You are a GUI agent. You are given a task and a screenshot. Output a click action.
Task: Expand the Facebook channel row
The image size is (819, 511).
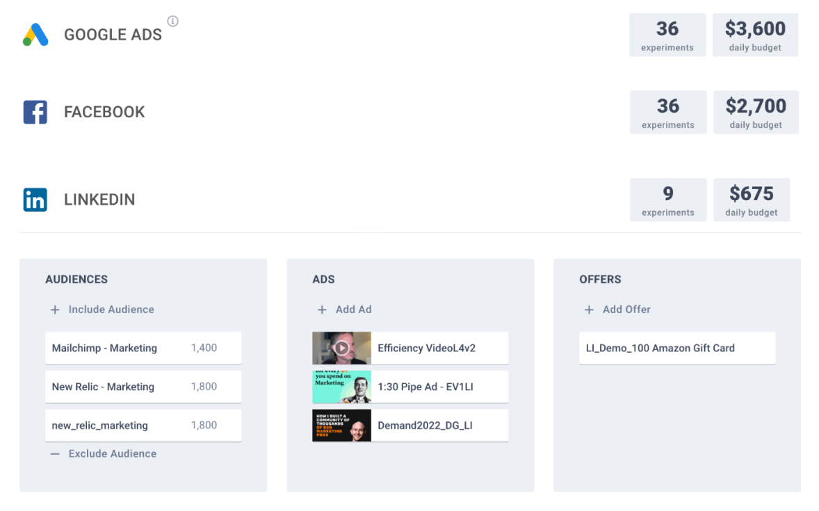tap(104, 112)
